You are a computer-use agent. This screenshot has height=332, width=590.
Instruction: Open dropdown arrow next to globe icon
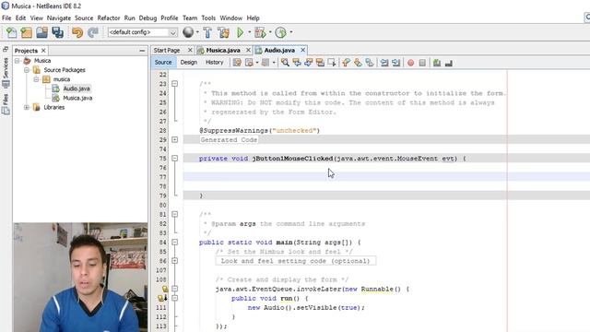click(197, 32)
